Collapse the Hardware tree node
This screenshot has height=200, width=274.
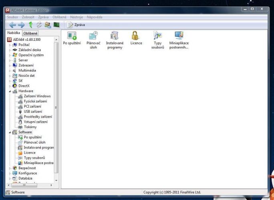point(10,91)
